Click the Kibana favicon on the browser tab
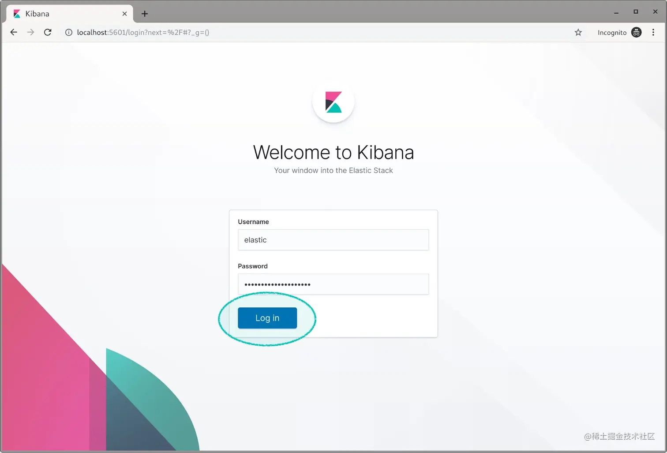667x453 pixels. pyautogui.click(x=16, y=14)
